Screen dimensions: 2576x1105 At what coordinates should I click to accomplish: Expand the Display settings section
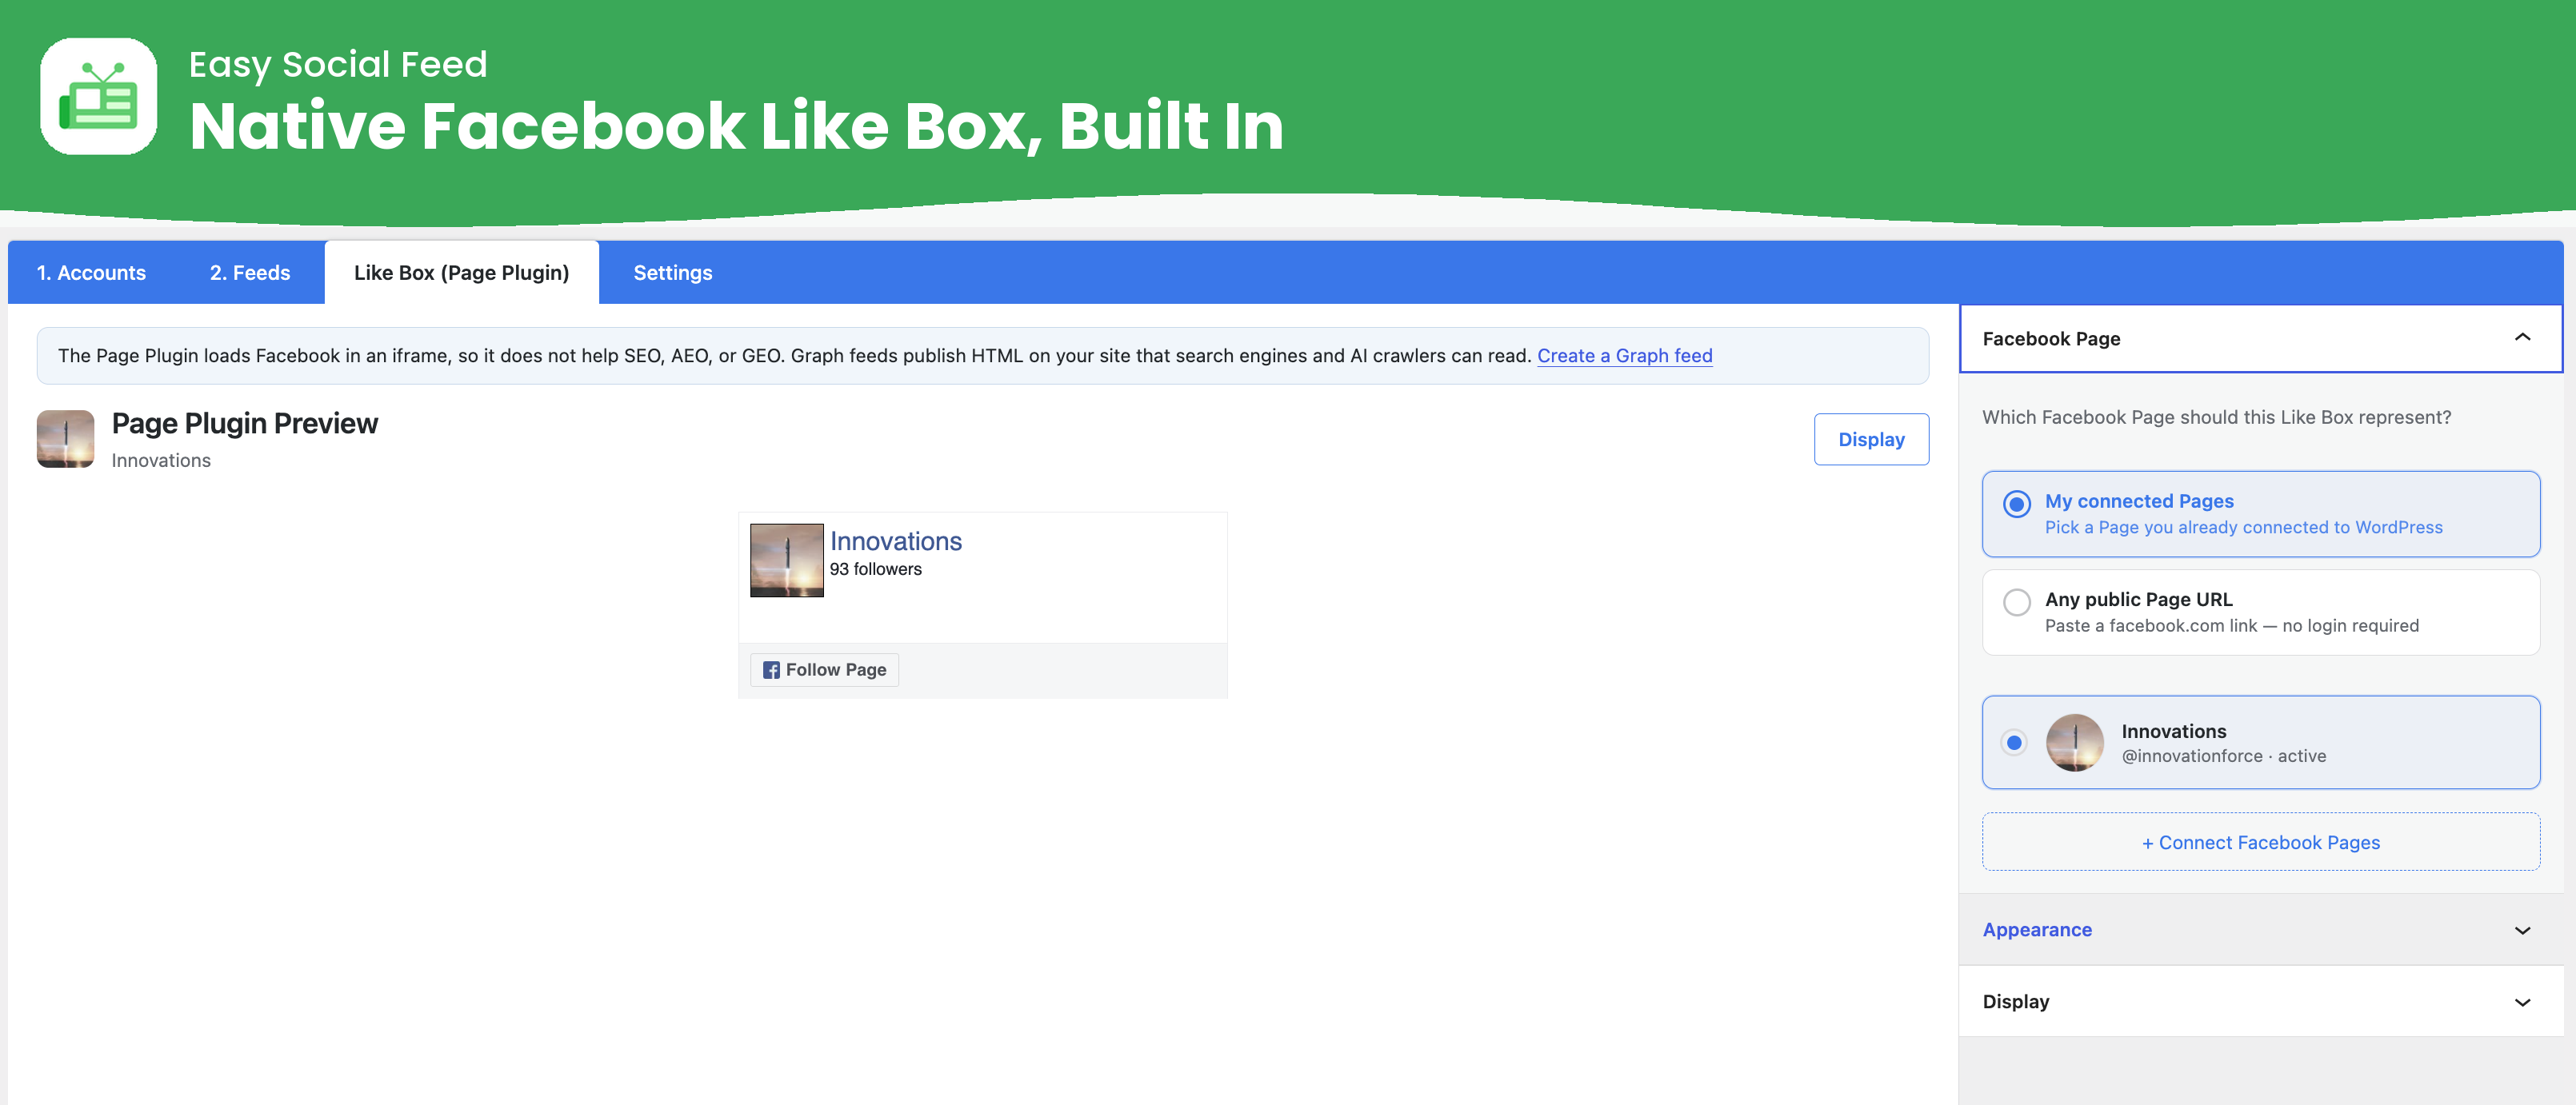[2260, 1002]
